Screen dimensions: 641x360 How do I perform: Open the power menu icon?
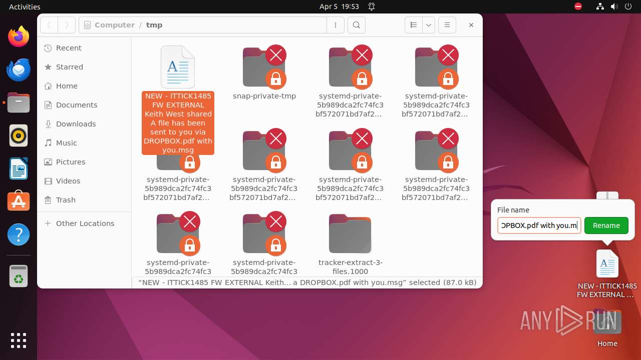pos(628,6)
